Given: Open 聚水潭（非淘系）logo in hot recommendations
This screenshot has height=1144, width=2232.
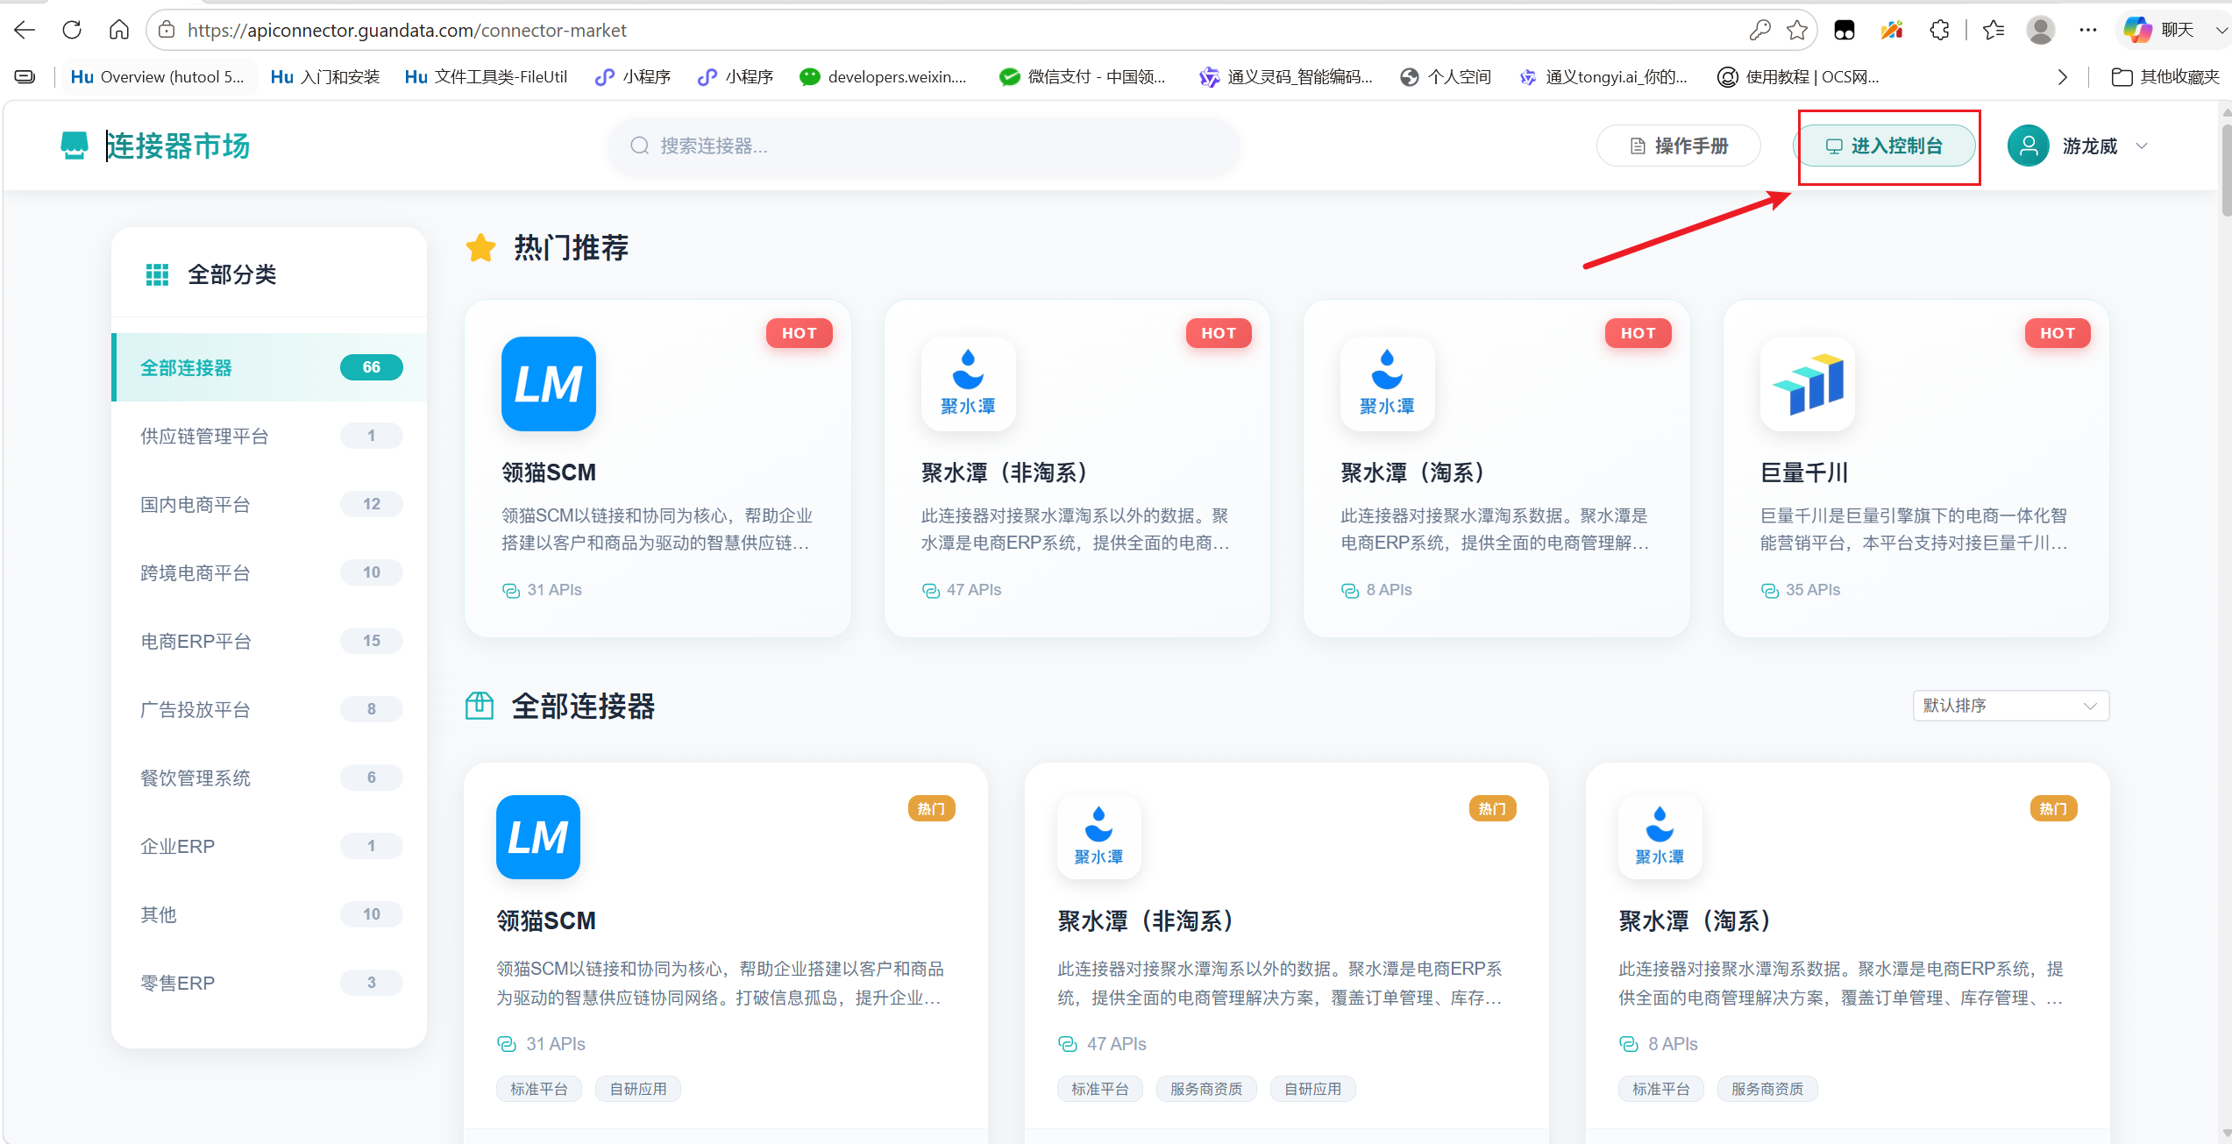Looking at the screenshot, I should pyautogui.click(x=968, y=384).
